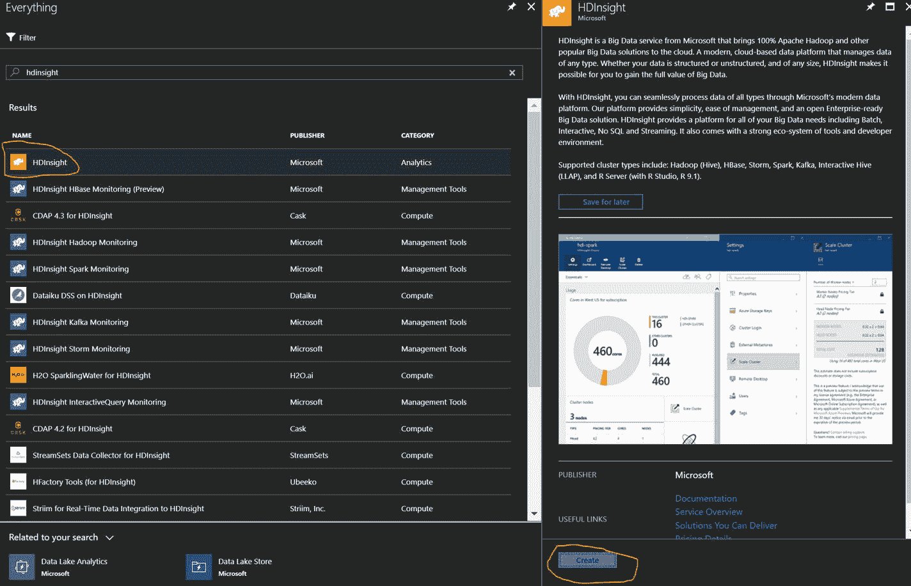Sort by the NAME column header
Screen dimensions: 911x586
point(22,135)
